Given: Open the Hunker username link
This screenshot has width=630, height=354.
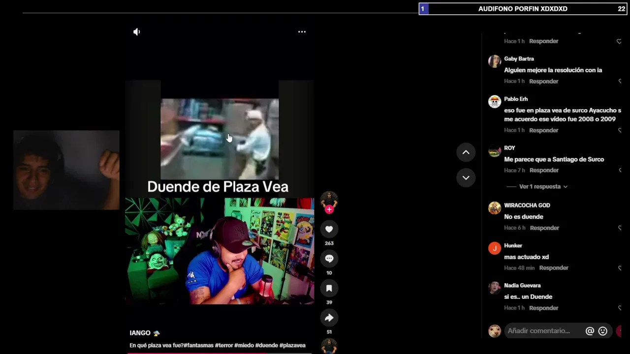Looking at the screenshot, I should pos(513,246).
